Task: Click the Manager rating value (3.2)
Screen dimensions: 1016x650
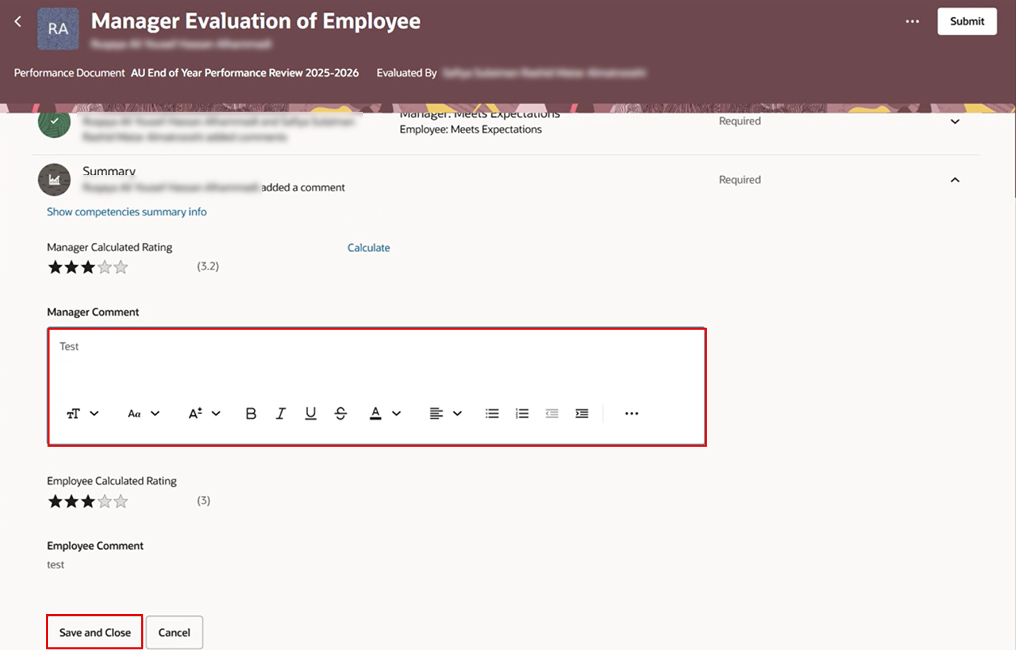Action: coord(208,266)
